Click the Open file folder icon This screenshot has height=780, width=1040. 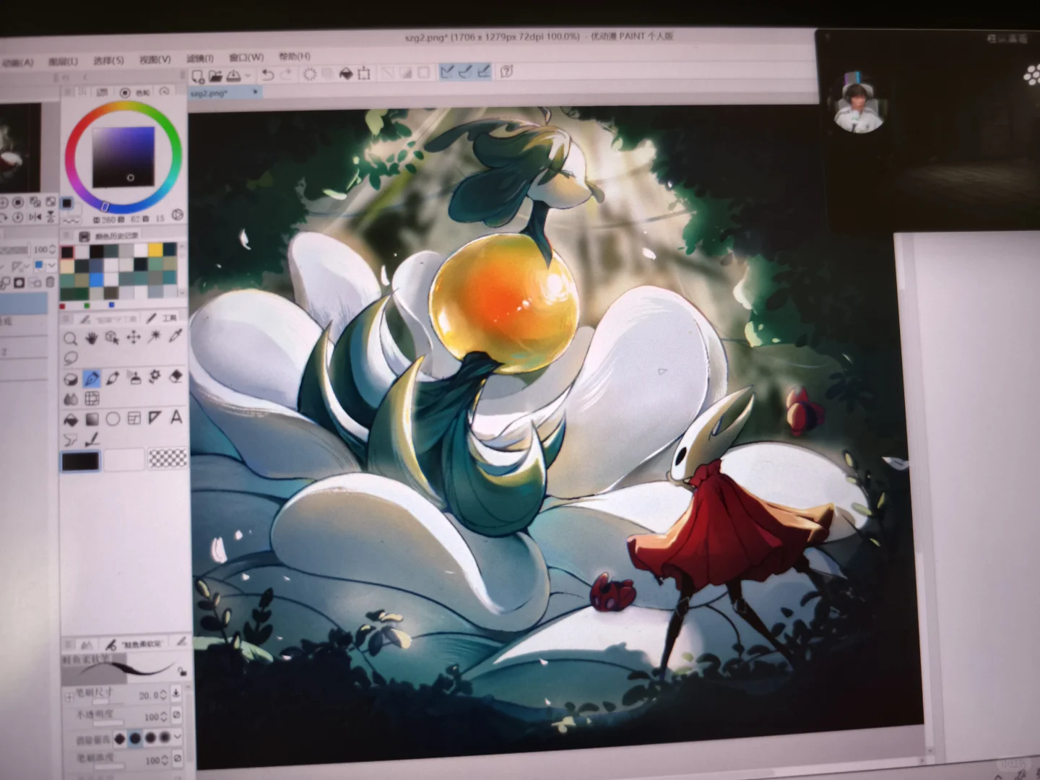coord(215,75)
